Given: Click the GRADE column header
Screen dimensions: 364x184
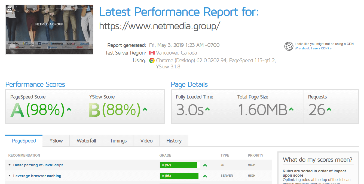Looking at the screenshot, I should pos(165,156).
